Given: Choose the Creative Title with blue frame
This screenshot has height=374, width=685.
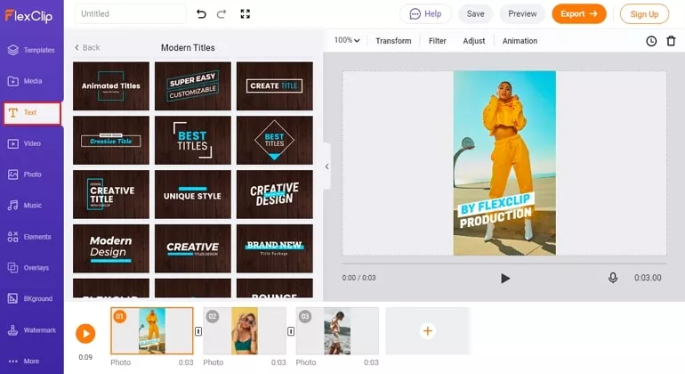Looking at the screenshot, I should tap(111, 195).
